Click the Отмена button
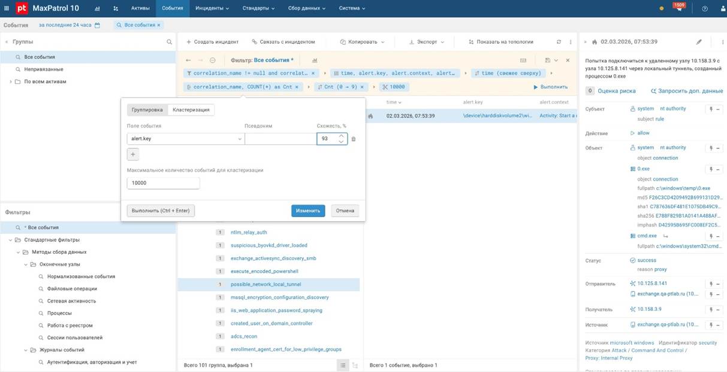 pos(345,211)
